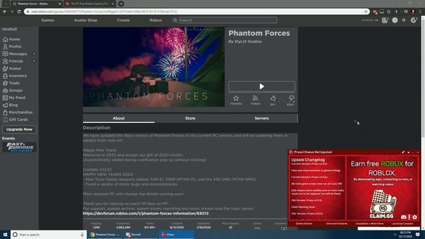Open Robux in top navigation

click(x=155, y=21)
